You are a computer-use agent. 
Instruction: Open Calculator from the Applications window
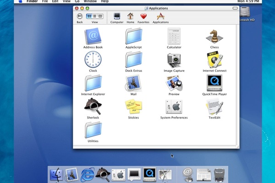(x=174, y=36)
